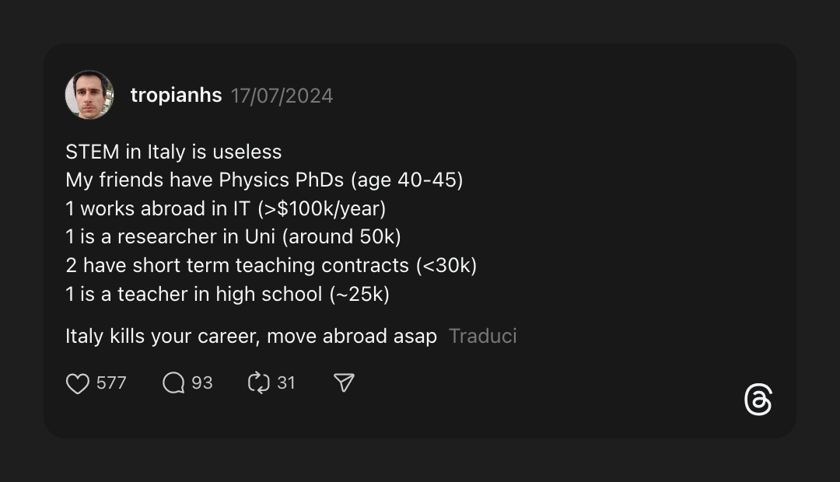Translate the post using Traduci
This screenshot has width=840, height=482.
coord(482,337)
